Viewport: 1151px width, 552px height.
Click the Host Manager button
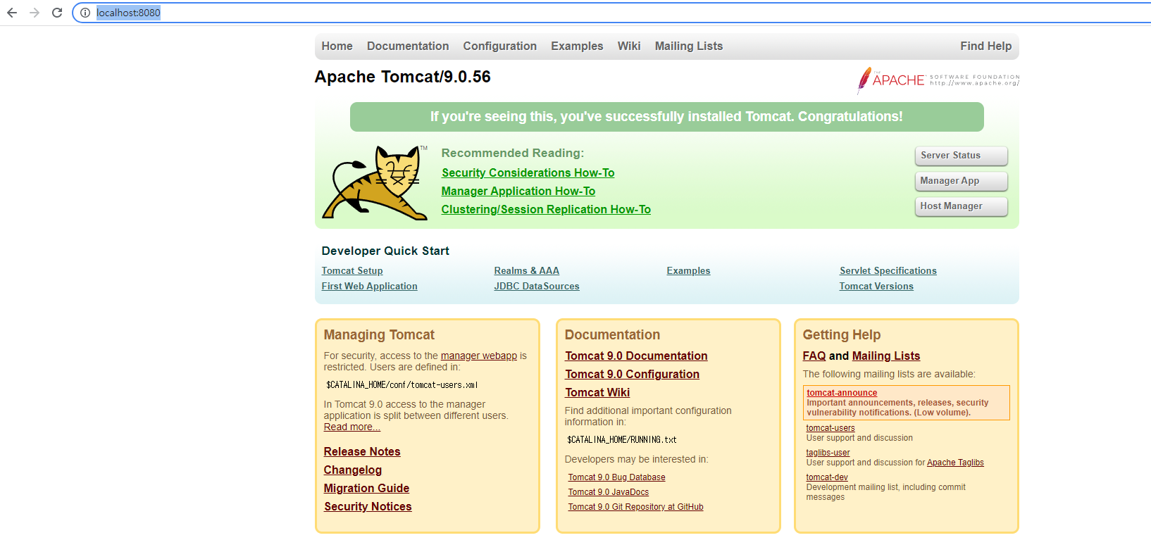pos(961,206)
